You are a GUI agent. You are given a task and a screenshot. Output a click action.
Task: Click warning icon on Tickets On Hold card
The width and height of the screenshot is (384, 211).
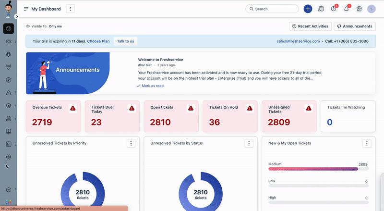250,108
